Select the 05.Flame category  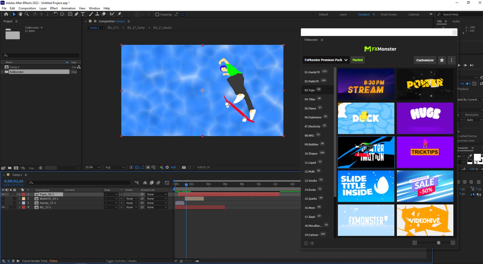(x=317, y=108)
